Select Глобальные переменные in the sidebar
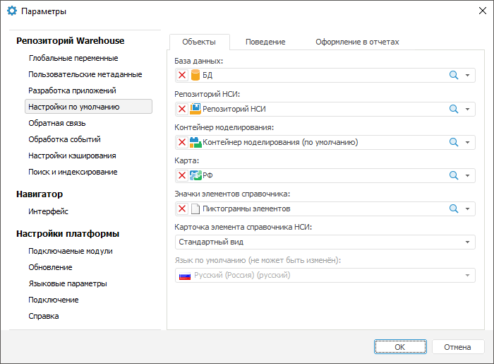 (x=73, y=58)
